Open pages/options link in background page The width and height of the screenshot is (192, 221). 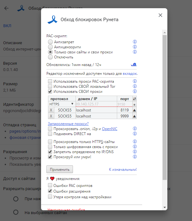click(x=25, y=131)
